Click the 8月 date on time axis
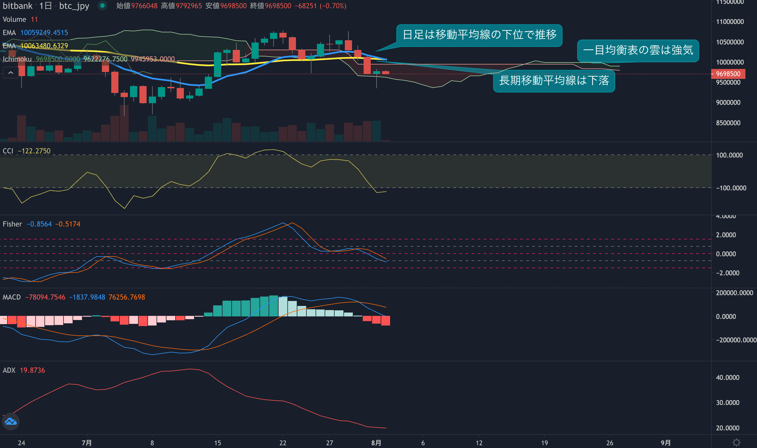757x448 pixels. coord(376,442)
